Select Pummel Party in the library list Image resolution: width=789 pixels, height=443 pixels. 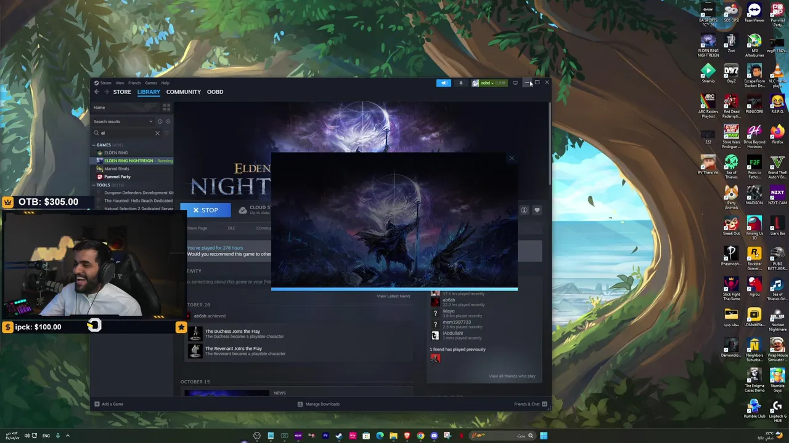point(117,177)
